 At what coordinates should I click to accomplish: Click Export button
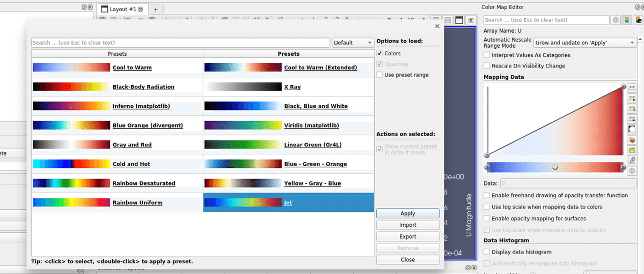coord(408,236)
